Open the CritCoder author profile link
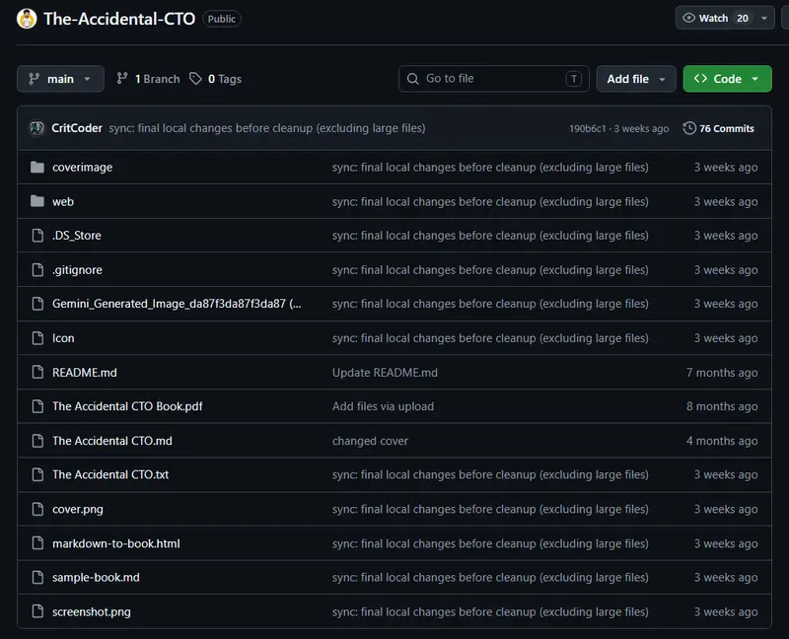 [x=77, y=128]
